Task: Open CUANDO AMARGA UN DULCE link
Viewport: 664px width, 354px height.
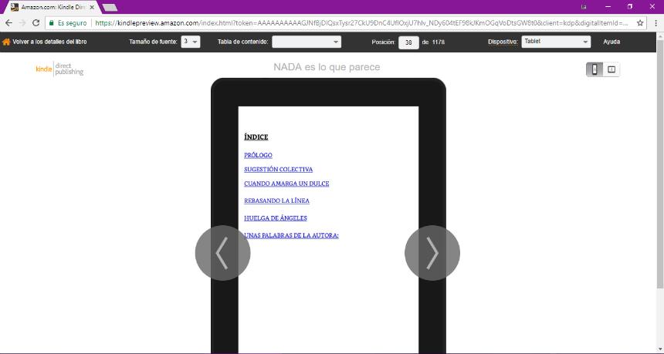Action: pos(286,184)
